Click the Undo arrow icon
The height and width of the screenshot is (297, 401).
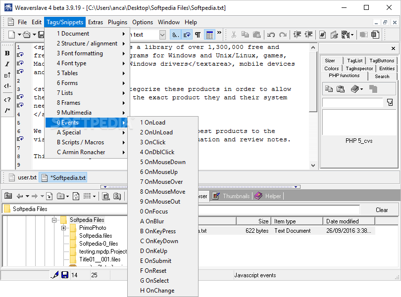point(271,35)
